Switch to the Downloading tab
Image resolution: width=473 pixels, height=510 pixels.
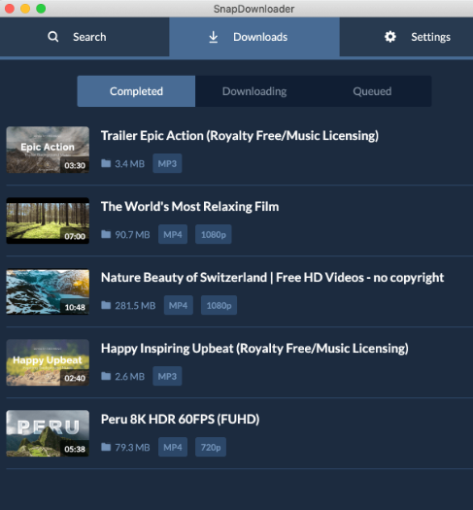(254, 91)
